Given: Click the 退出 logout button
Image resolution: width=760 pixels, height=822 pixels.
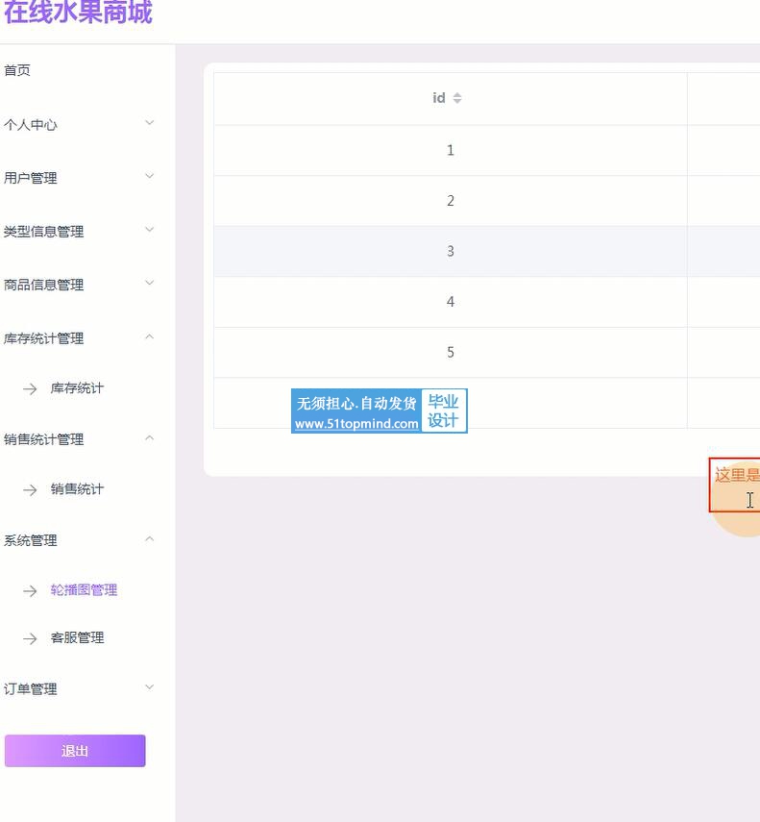Looking at the screenshot, I should (x=75, y=751).
